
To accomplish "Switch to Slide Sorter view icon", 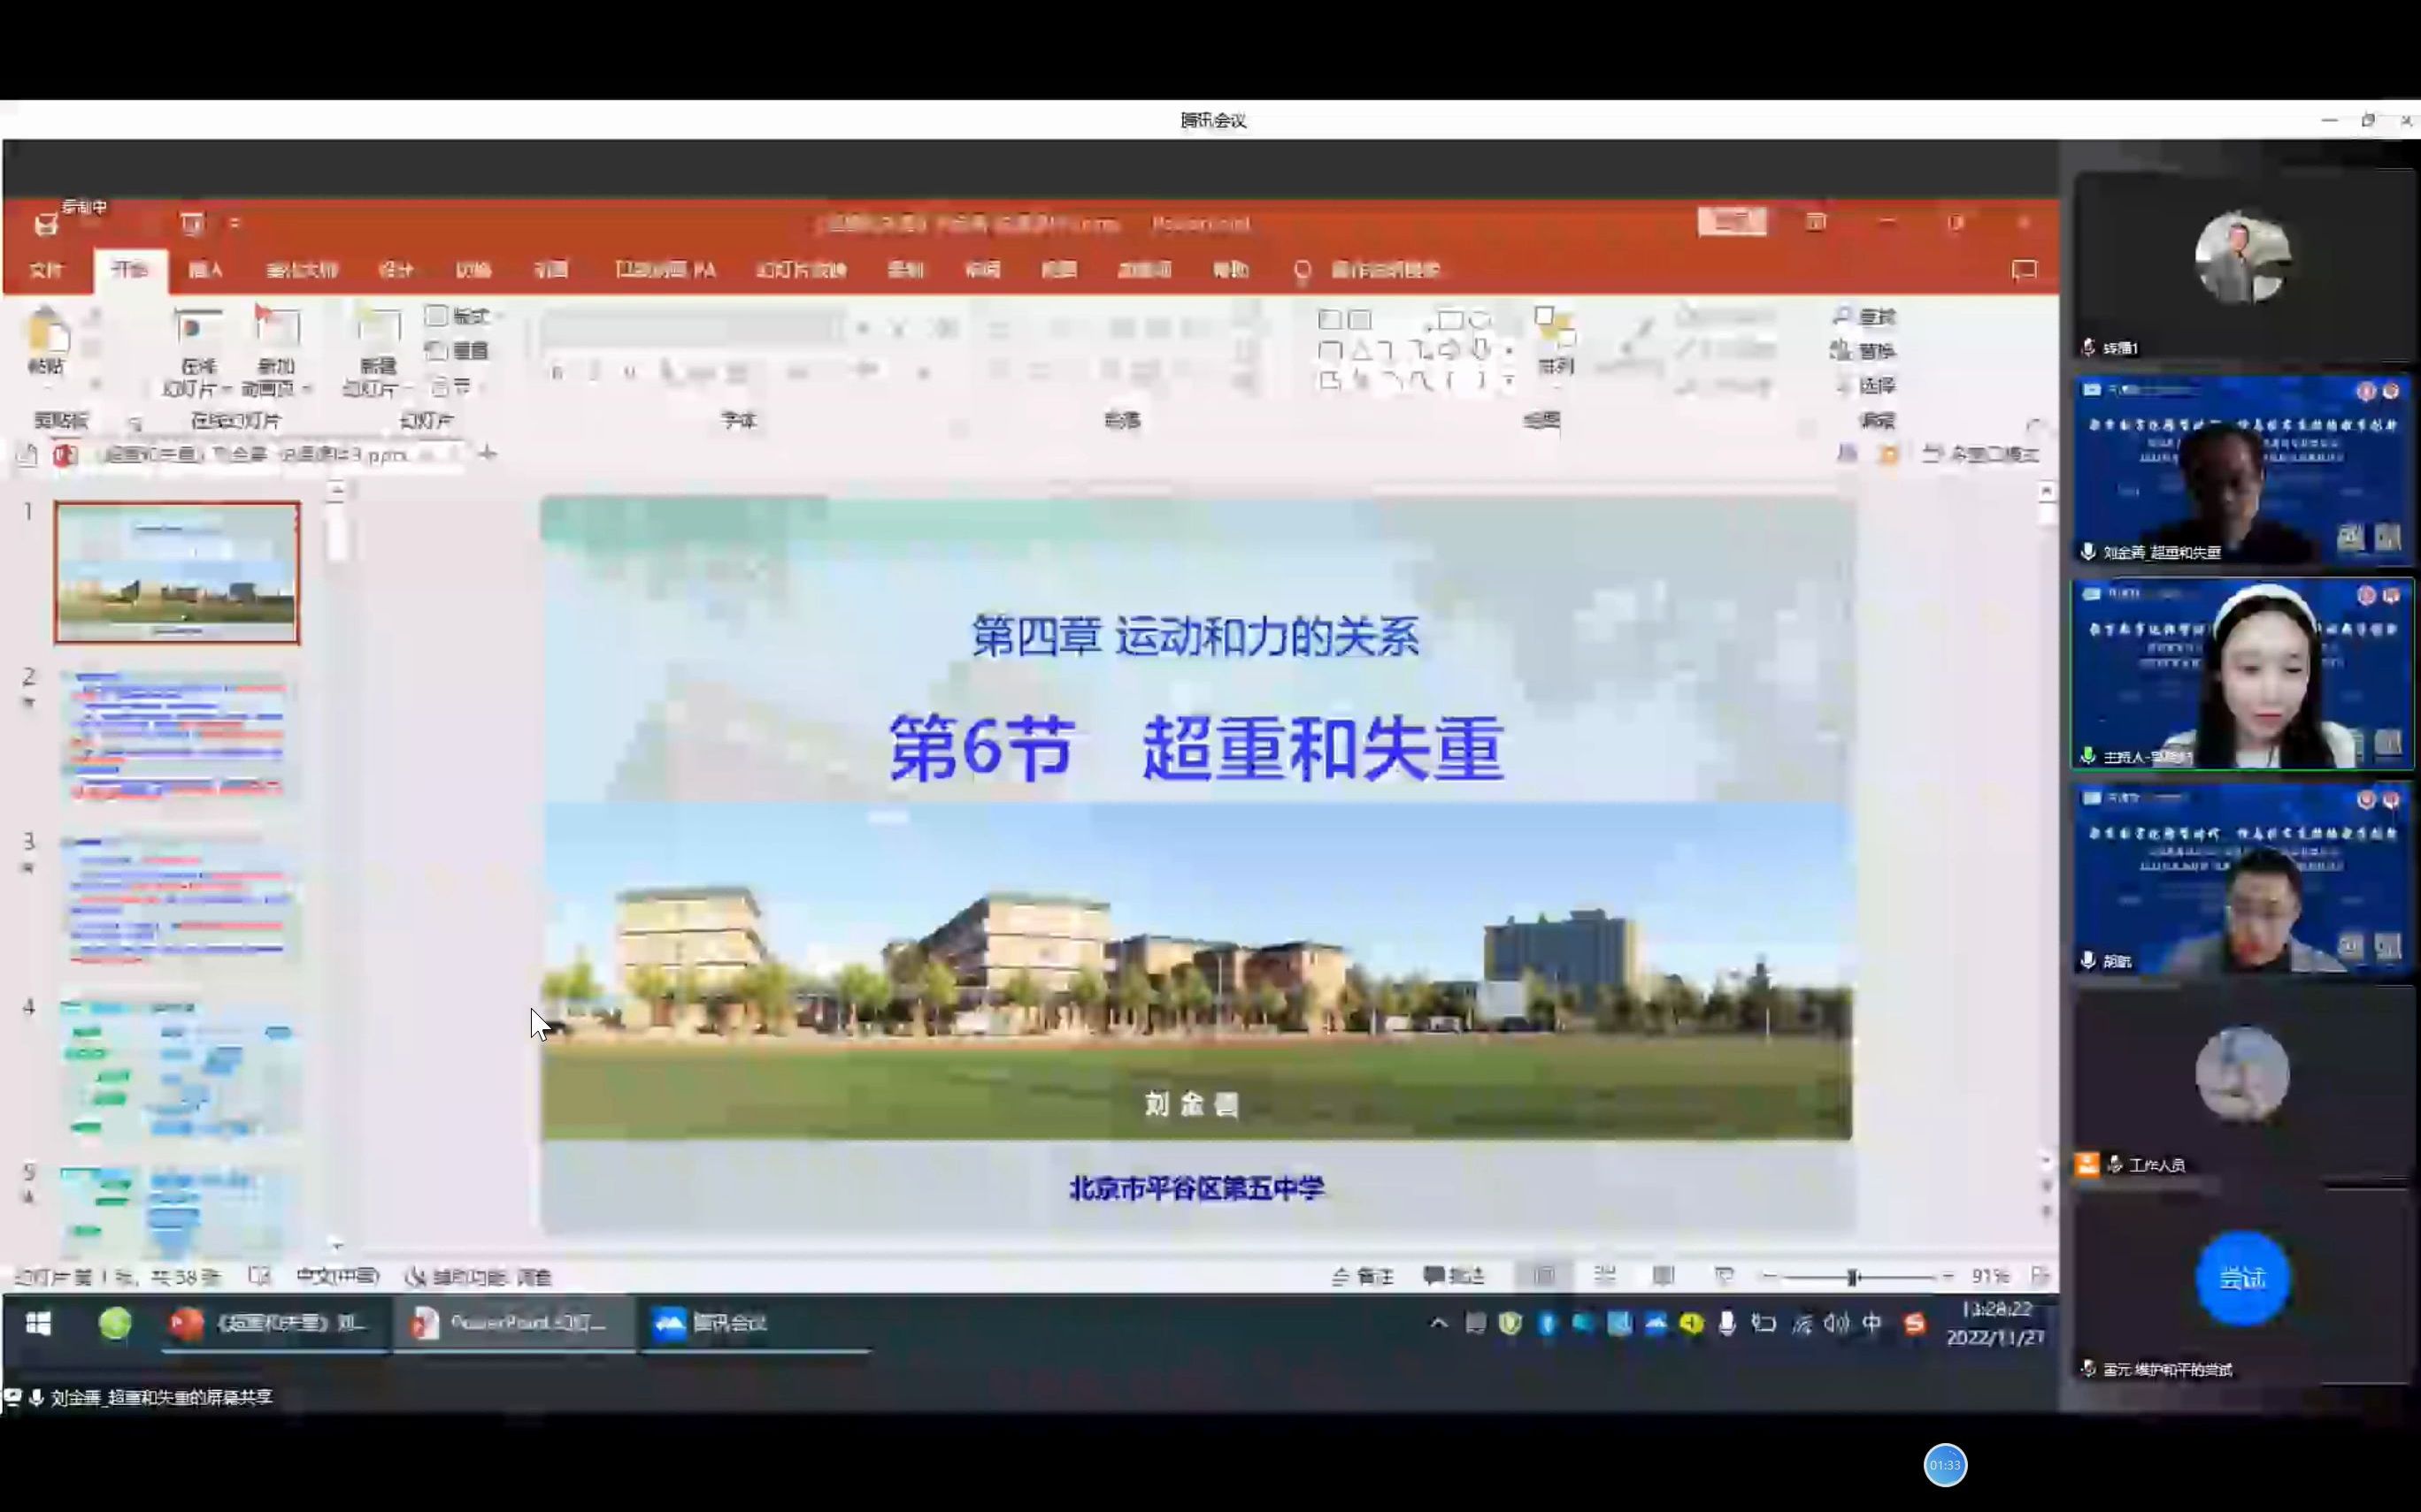I will [x=1604, y=1276].
